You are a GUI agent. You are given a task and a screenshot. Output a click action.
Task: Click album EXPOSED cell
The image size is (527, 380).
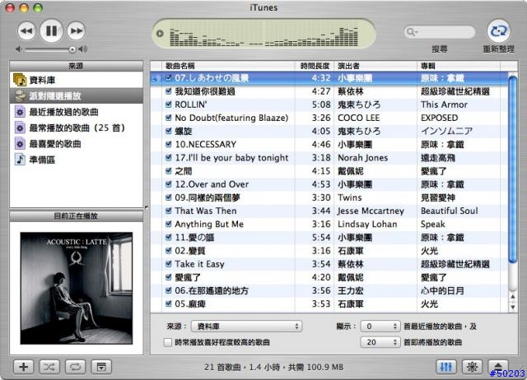tap(439, 118)
